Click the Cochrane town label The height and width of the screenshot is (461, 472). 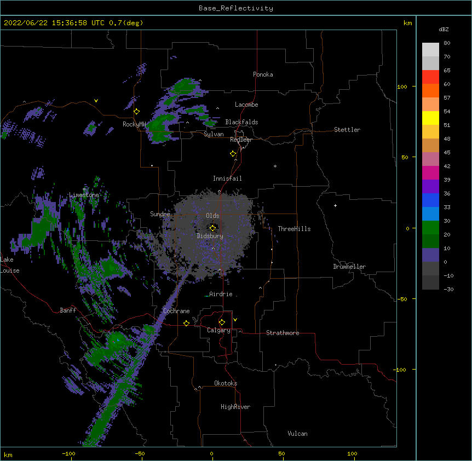(x=176, y=311)
